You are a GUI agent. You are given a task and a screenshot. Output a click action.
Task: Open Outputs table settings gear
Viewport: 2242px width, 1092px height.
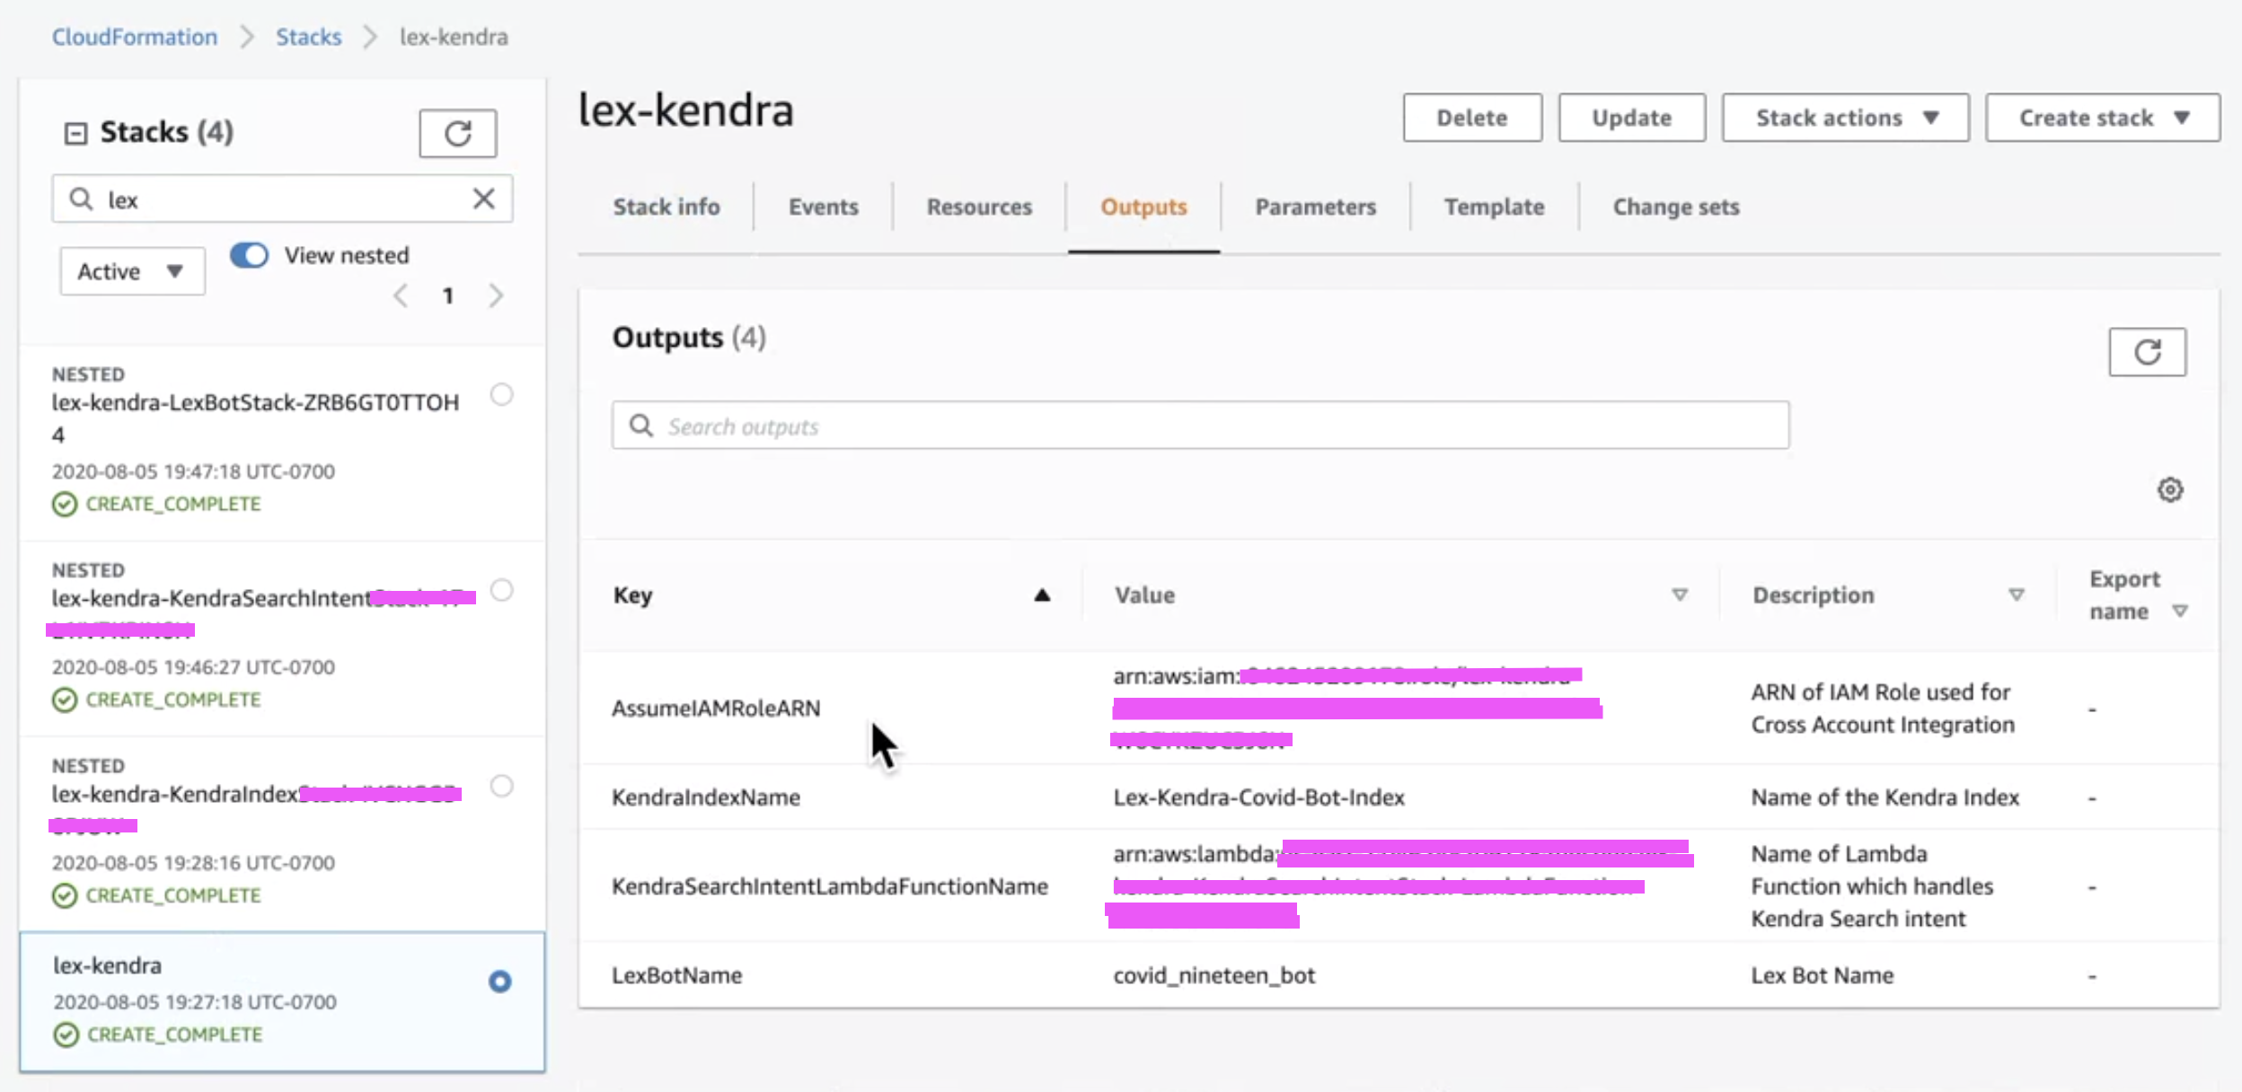(2170, 489)
